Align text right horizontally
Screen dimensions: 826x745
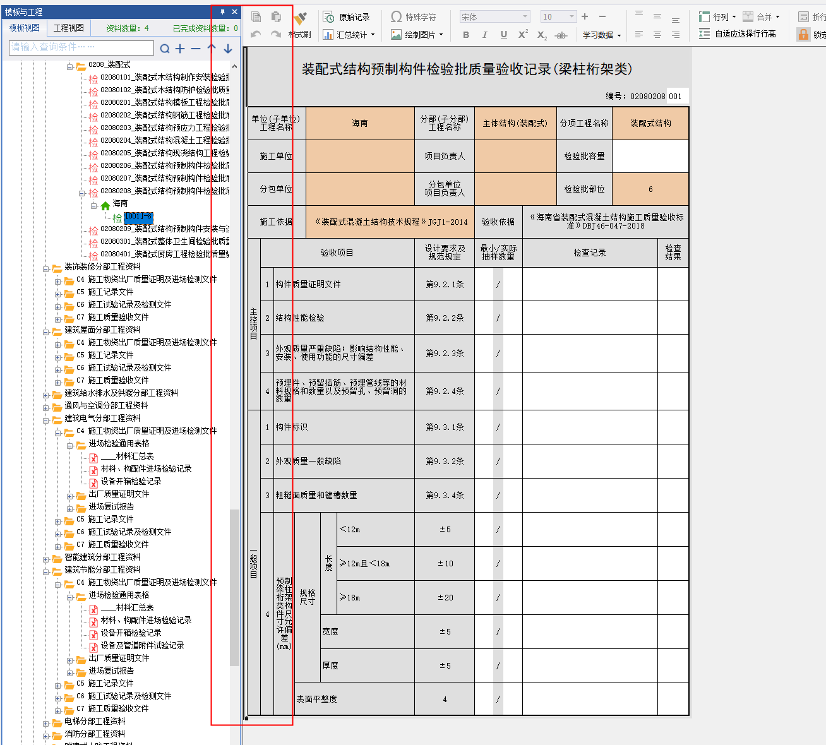pyautogui.click(x=676, y=34)
